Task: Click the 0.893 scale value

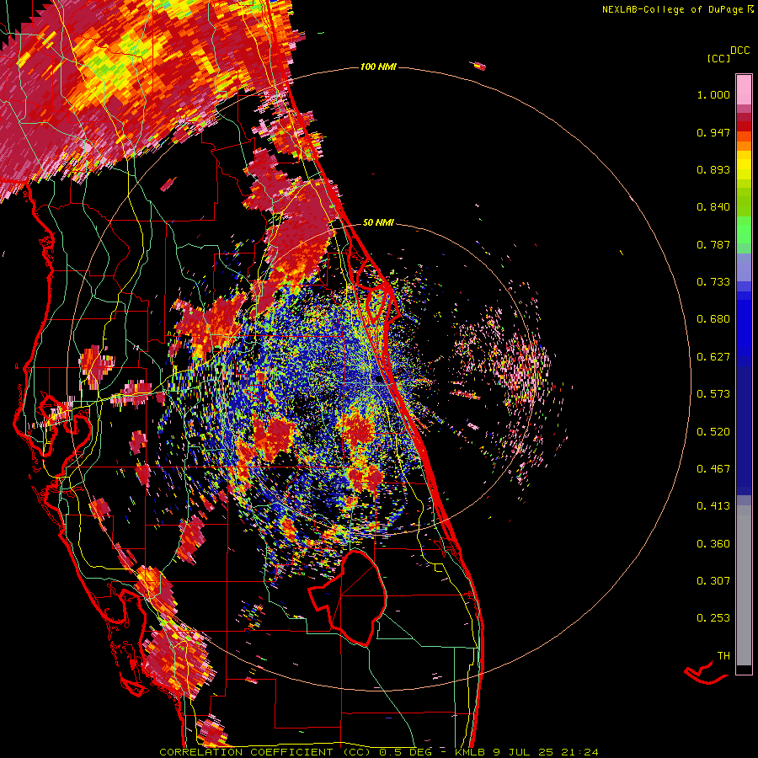Action: coord(713,169)
